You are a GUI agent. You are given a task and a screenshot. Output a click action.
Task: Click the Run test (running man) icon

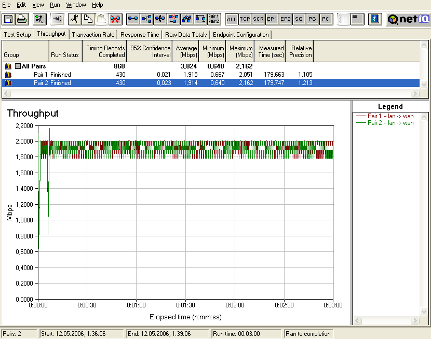[39, 19]
